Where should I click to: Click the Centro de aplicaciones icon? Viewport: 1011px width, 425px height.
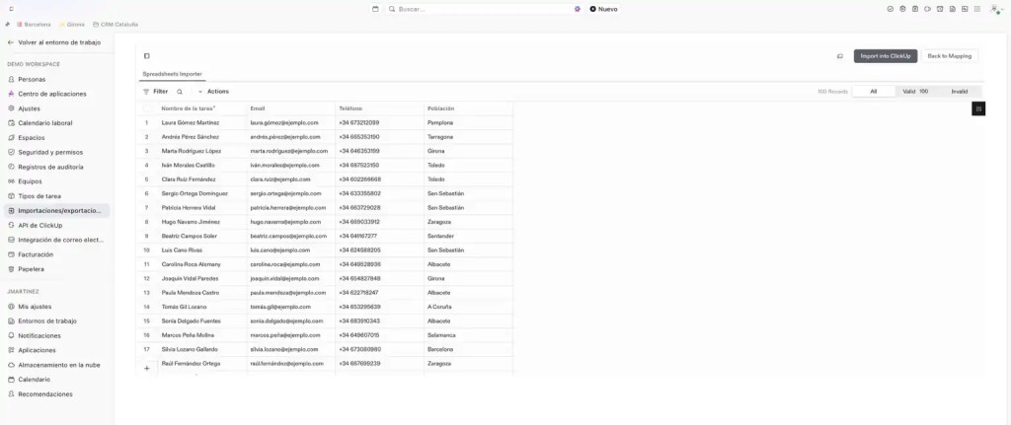coord(11,94)
